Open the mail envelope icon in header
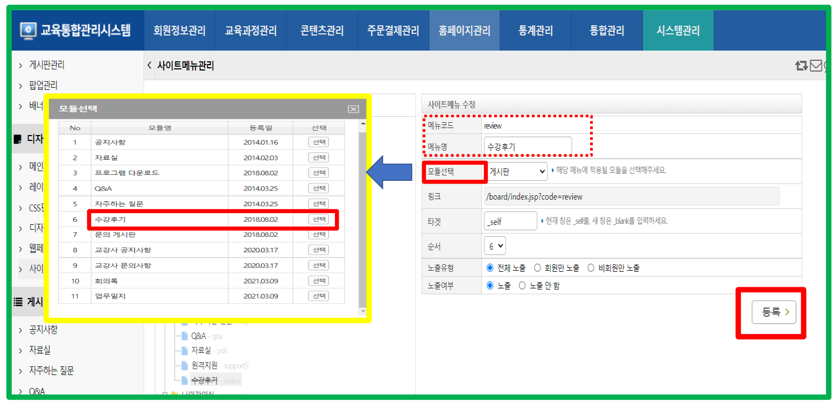 (816, 66)
